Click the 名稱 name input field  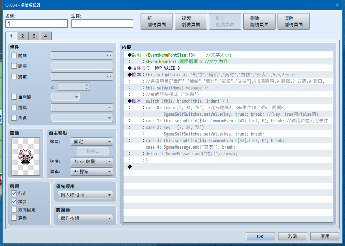tap(37, 24)
